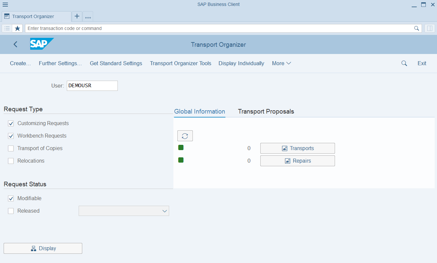Open the hamburger menu in title bar
The height and width of the screenshot is (263, 437).
pos(5,5)
